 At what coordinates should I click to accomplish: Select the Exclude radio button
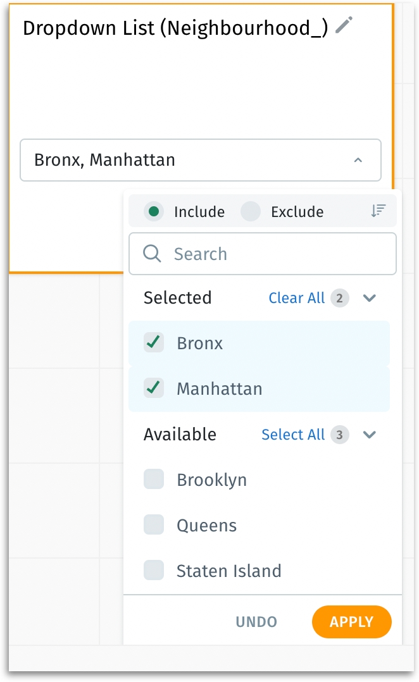click(251, 212)
